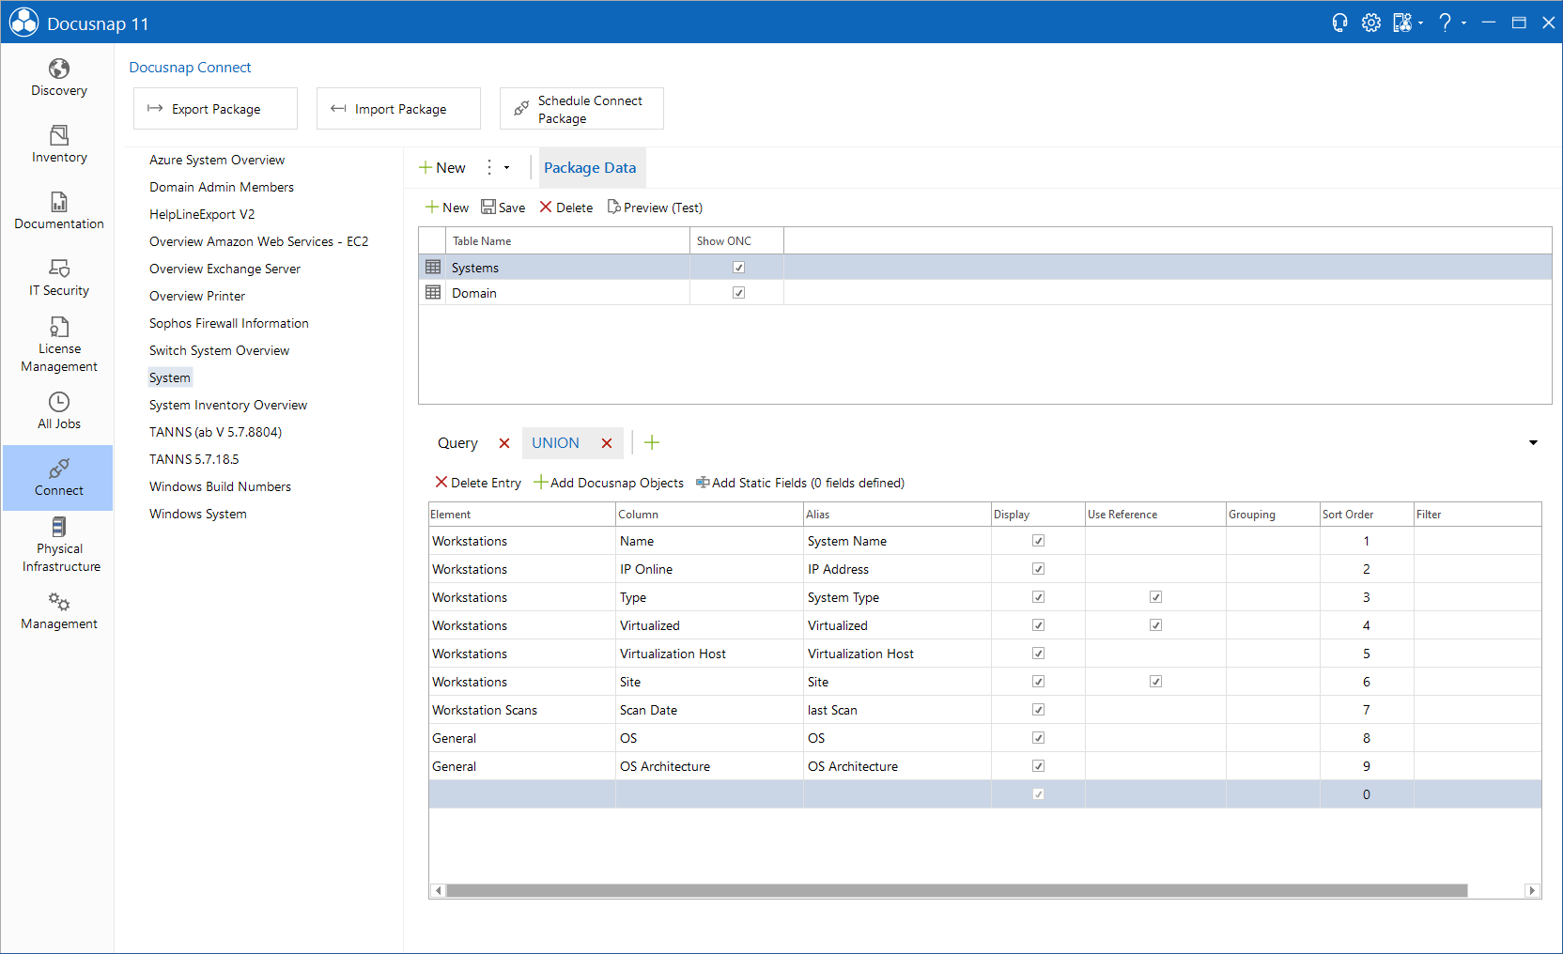Select Windows Build Numbers package
This screenshot has width=1563, height=954.
point(220,487)
